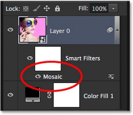Click the link icon on Color Fill 1
The height and width of the screenshot is (115, 133).
click(x=49, y=95)
